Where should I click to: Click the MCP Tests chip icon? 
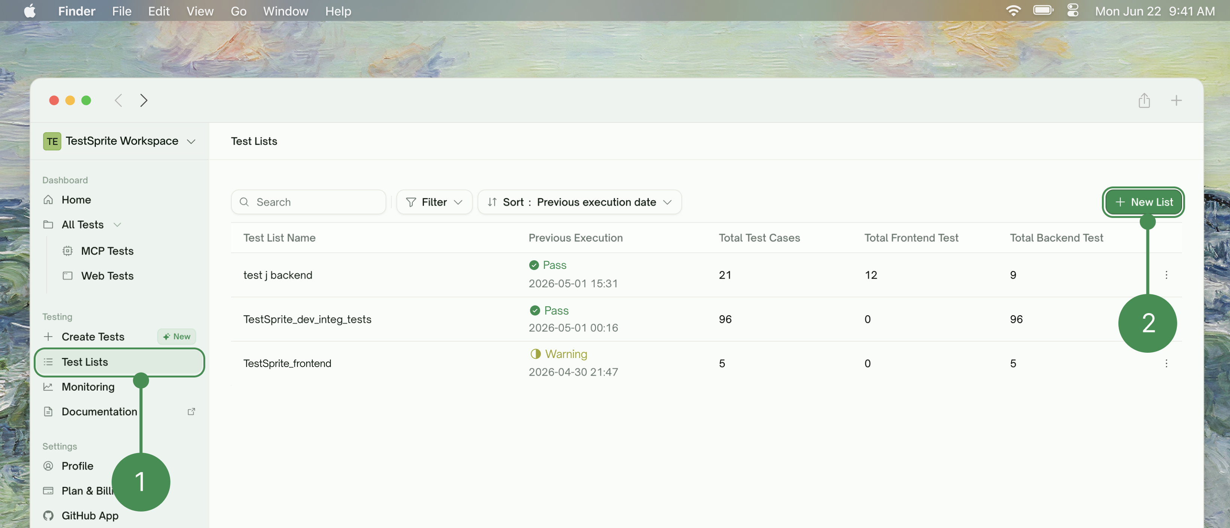point(68,251)
